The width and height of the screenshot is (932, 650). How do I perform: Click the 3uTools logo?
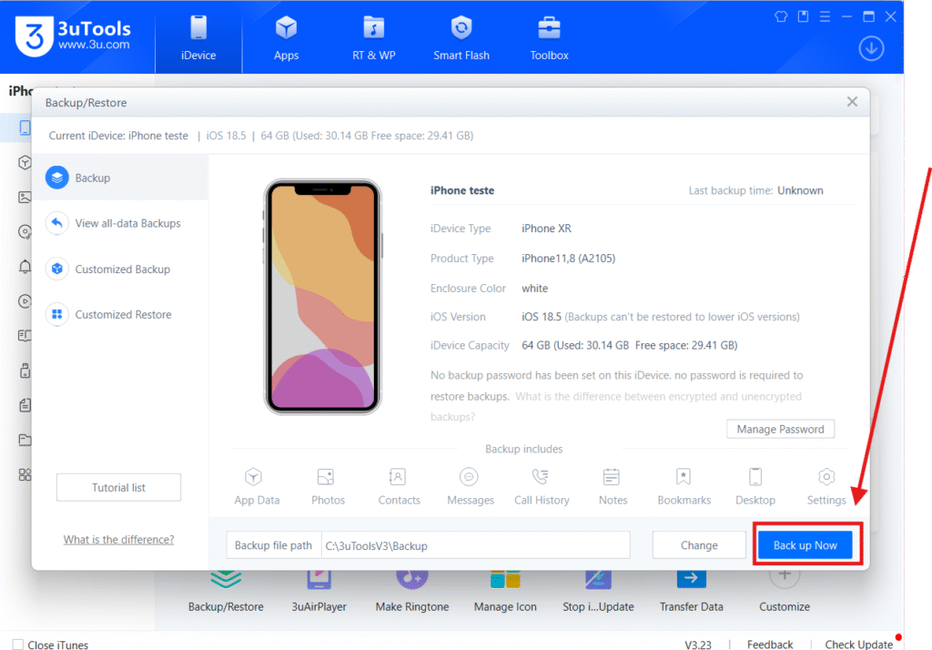73,36
